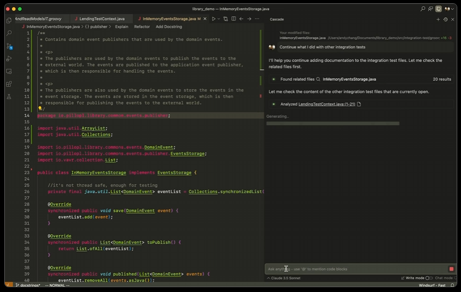Click EventsStorage import on line 20
Image resolution: width=461 pixels, height=292 pixels.
(188, 153)
